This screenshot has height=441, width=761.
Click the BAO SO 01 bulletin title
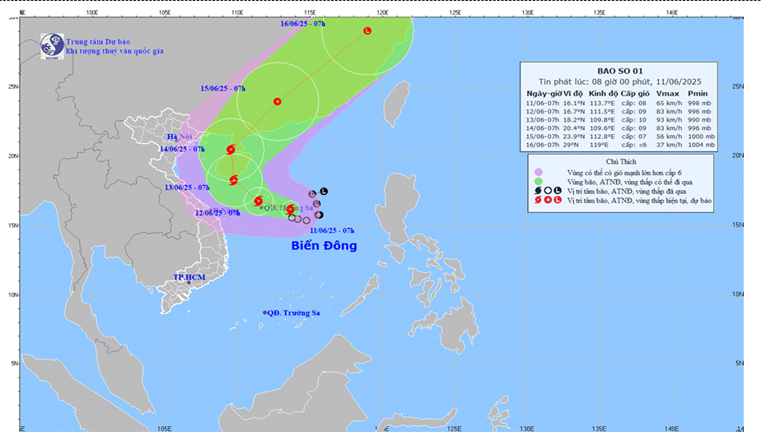(x=621, y=71)
